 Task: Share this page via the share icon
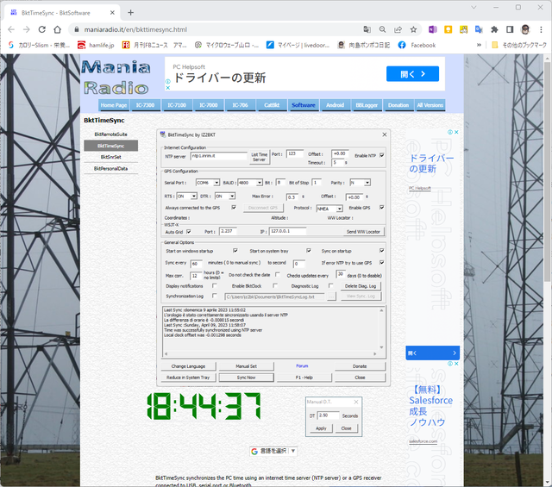(398, 29)
